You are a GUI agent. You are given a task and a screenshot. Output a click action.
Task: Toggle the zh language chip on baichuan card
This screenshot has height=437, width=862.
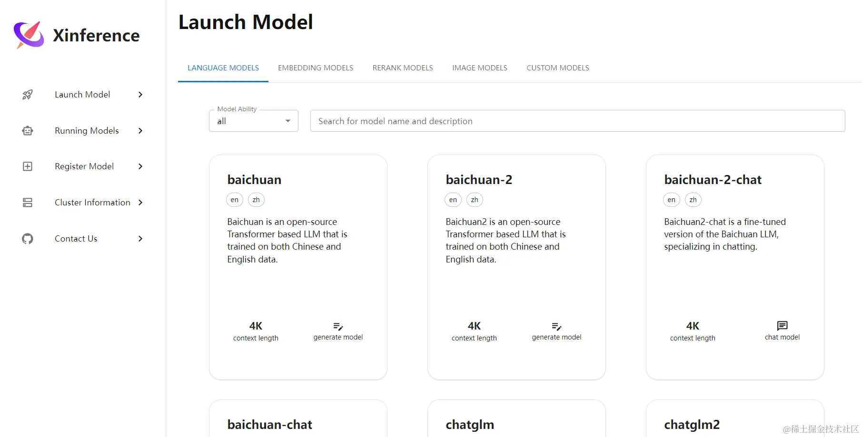click(x=256, y=200)
